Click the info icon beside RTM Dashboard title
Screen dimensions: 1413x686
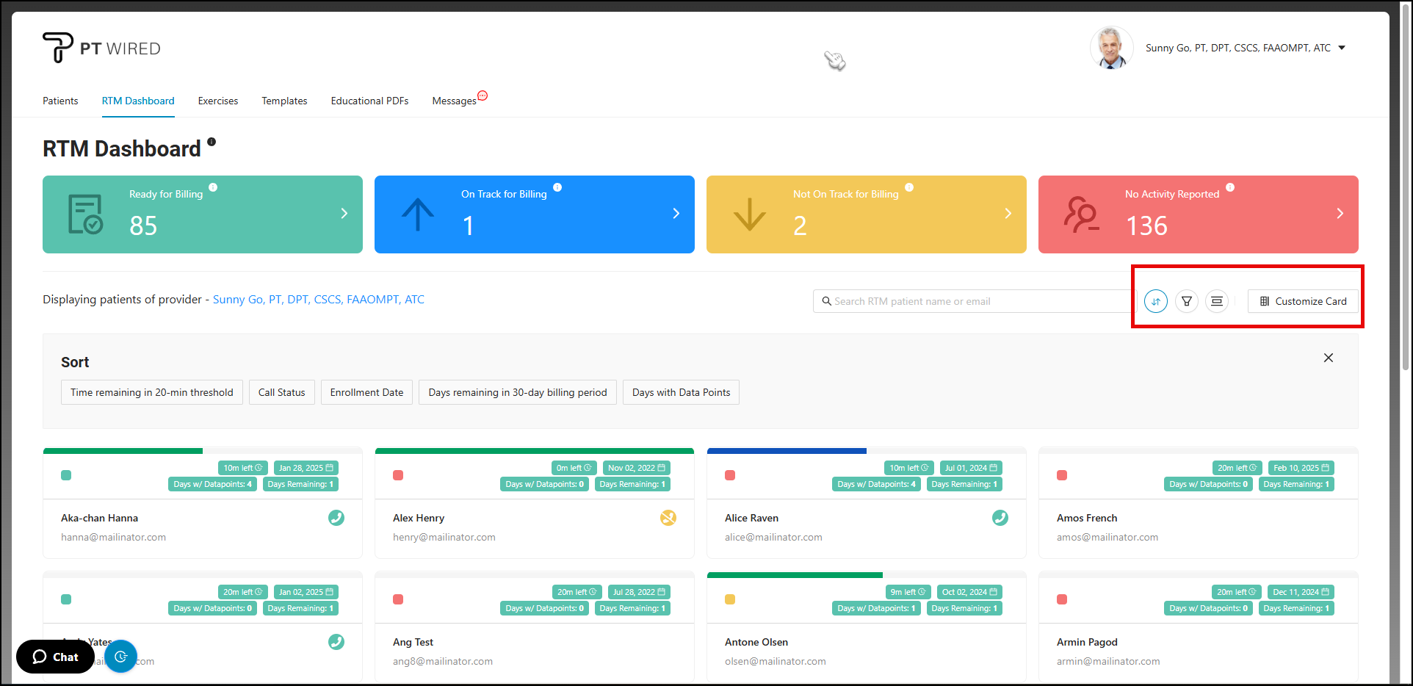[x=212, y=141]
